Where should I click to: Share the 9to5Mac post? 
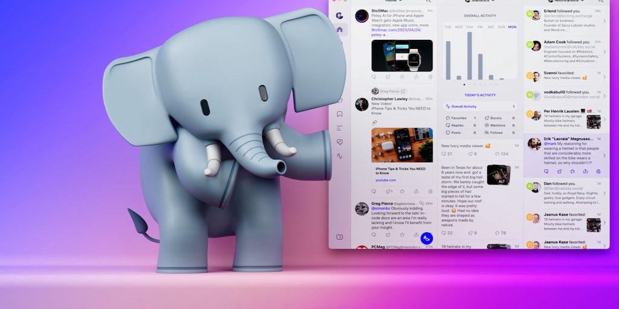click(x=416, y=77)
